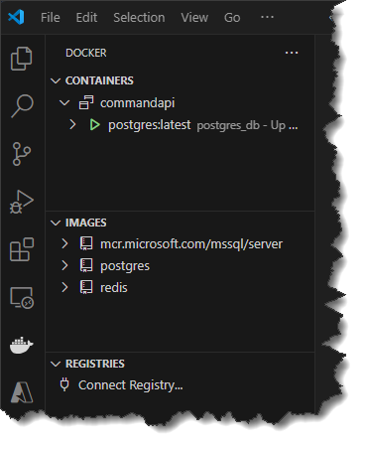Select the postgres image label

pyautogui.click(x=125, y=266)
